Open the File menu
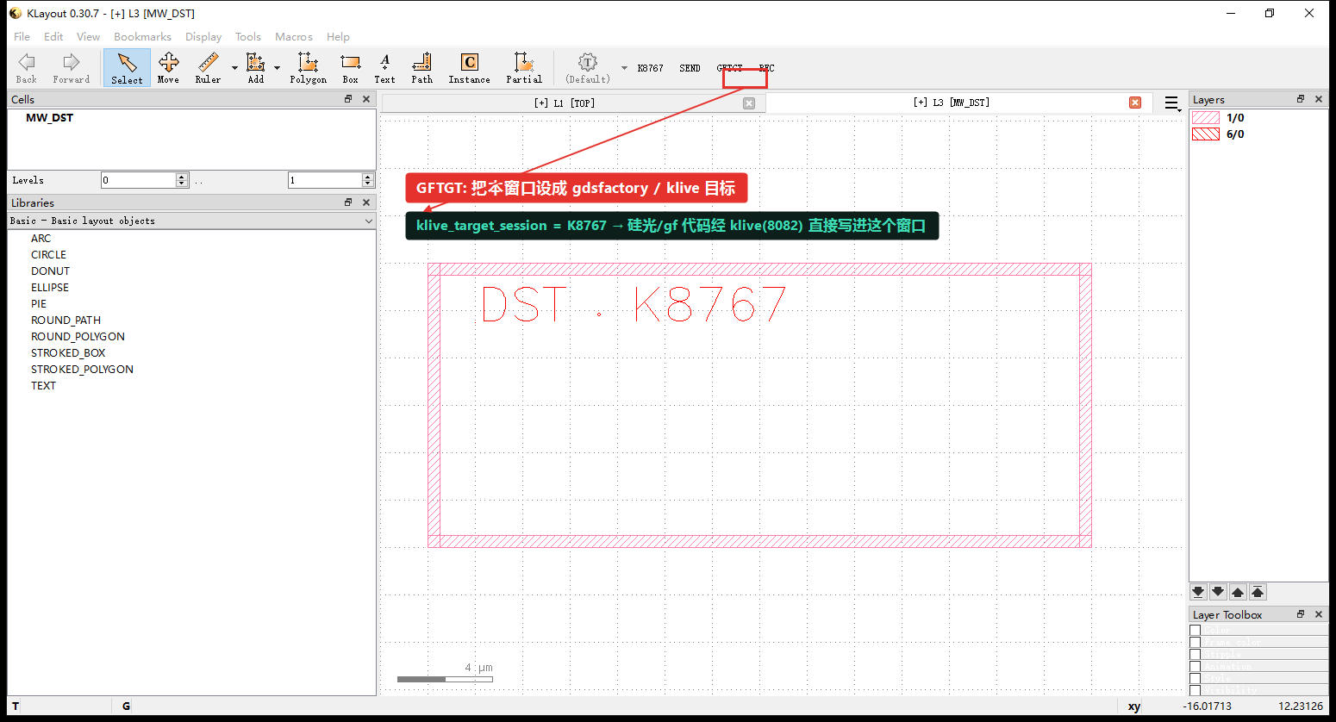 22,37
